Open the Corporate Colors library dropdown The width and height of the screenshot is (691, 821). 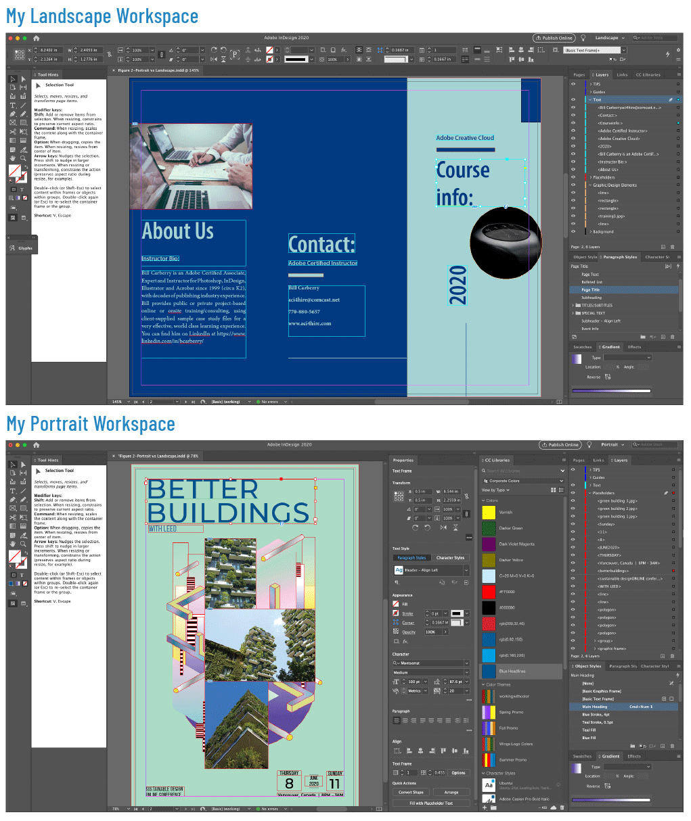[523, 481]
